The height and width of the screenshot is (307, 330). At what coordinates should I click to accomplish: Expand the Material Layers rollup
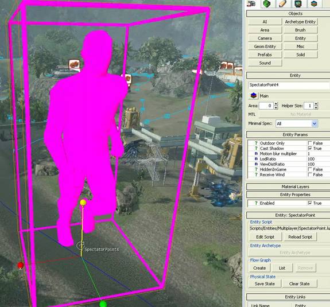288,186
